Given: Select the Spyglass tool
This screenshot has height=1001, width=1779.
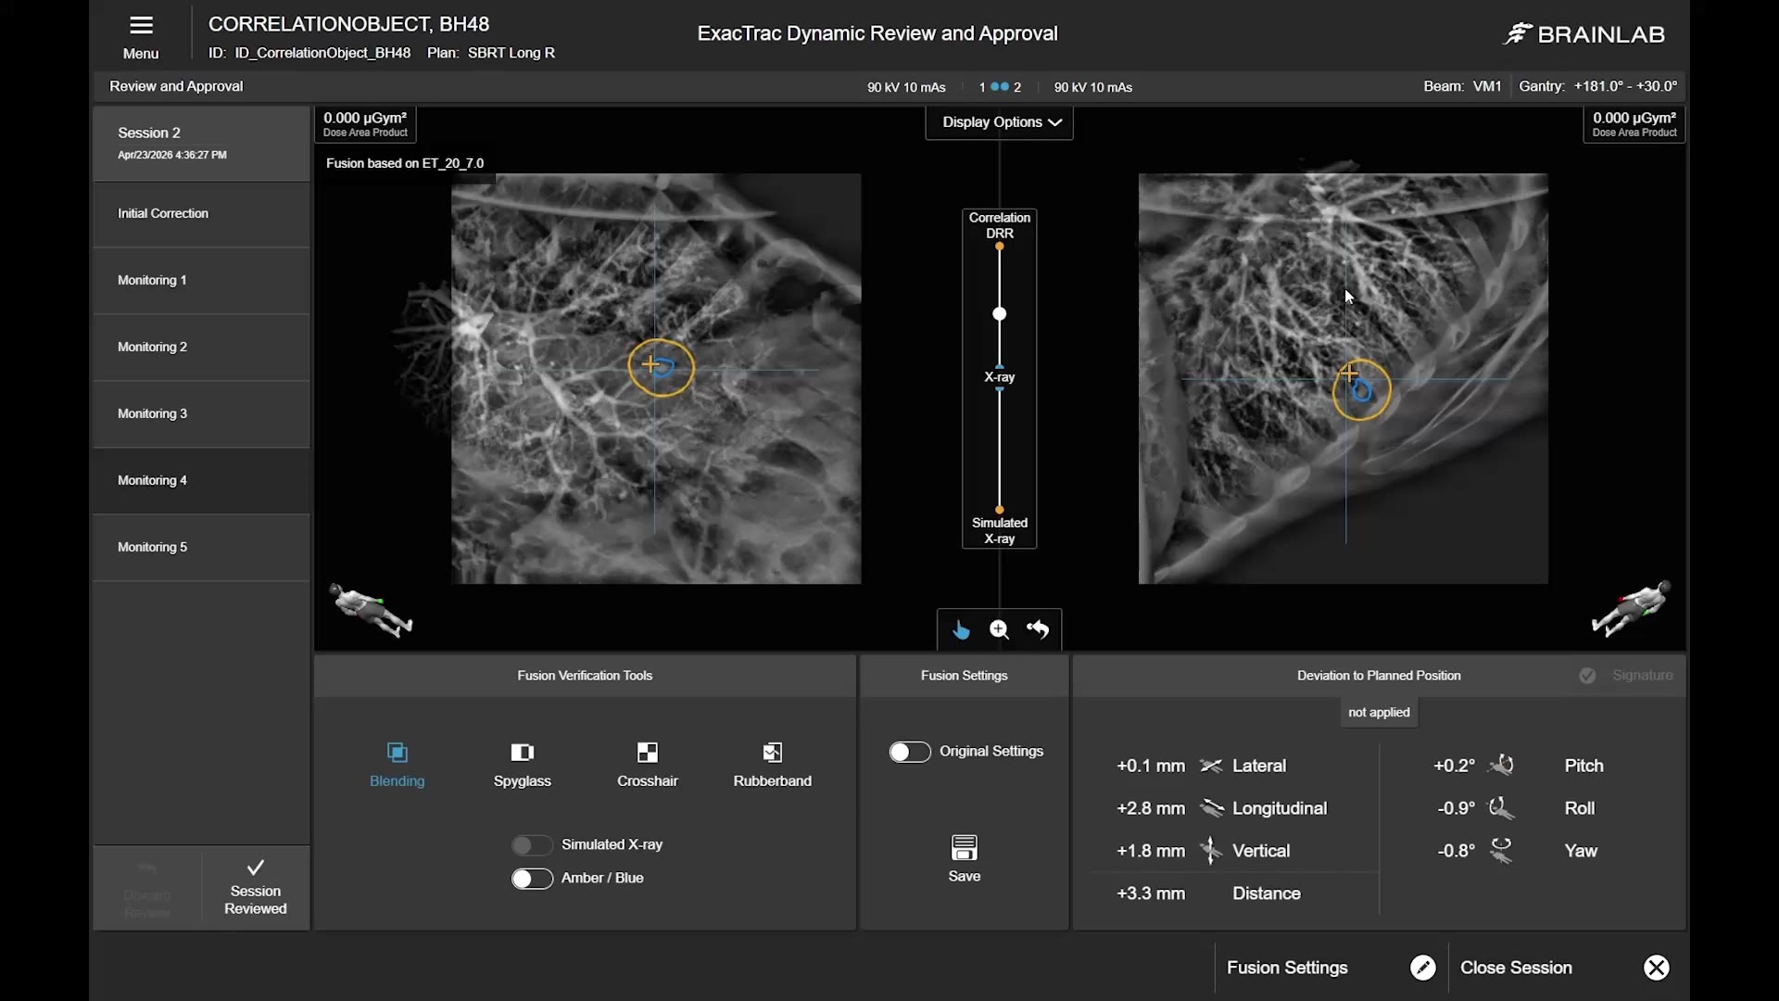Looking at the screenshot, I should [523, 765].
